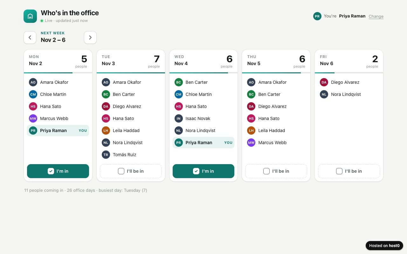Uncheck 'I'm in' for Monday Nov 2

[x=58, y=171]
